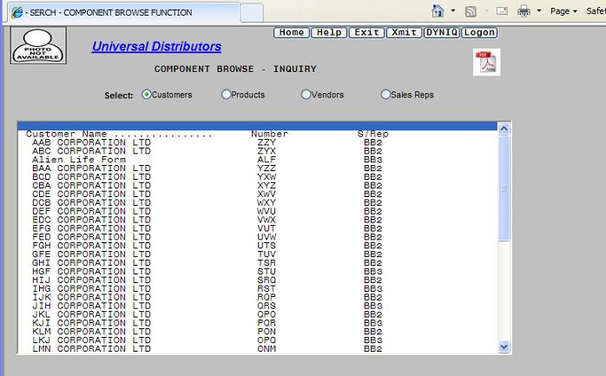
Task: Open the Universal Distributors link
Action: click(x=156, y=47)
